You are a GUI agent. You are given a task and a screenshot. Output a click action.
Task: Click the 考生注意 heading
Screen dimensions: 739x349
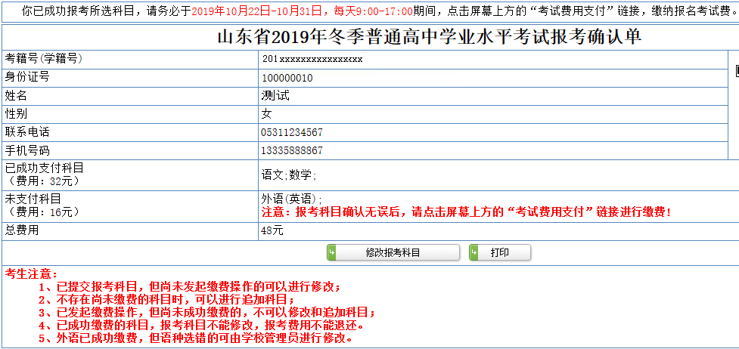click(31, 273)
